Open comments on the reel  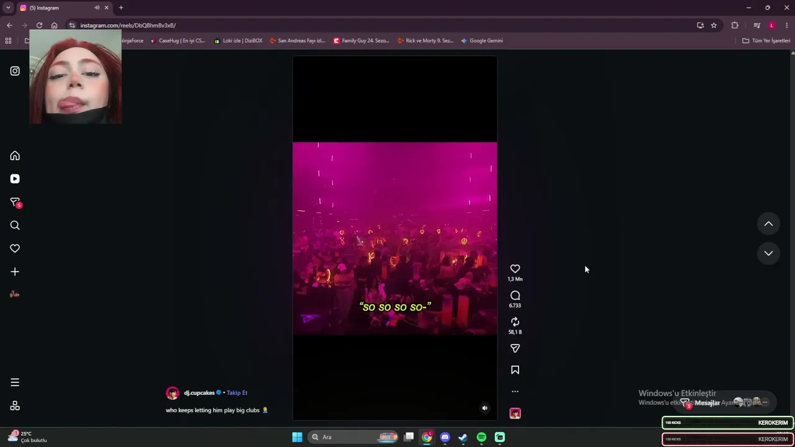515,296
